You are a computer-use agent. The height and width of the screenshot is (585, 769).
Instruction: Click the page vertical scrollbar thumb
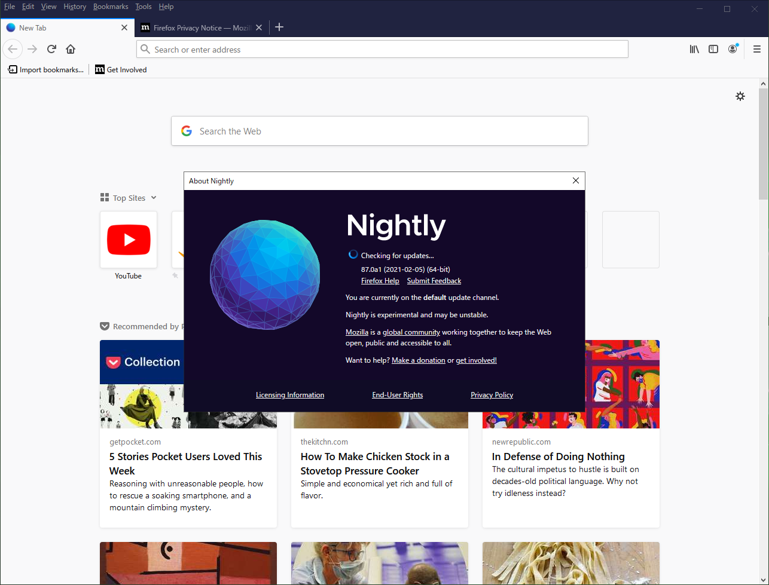[764, 143]
